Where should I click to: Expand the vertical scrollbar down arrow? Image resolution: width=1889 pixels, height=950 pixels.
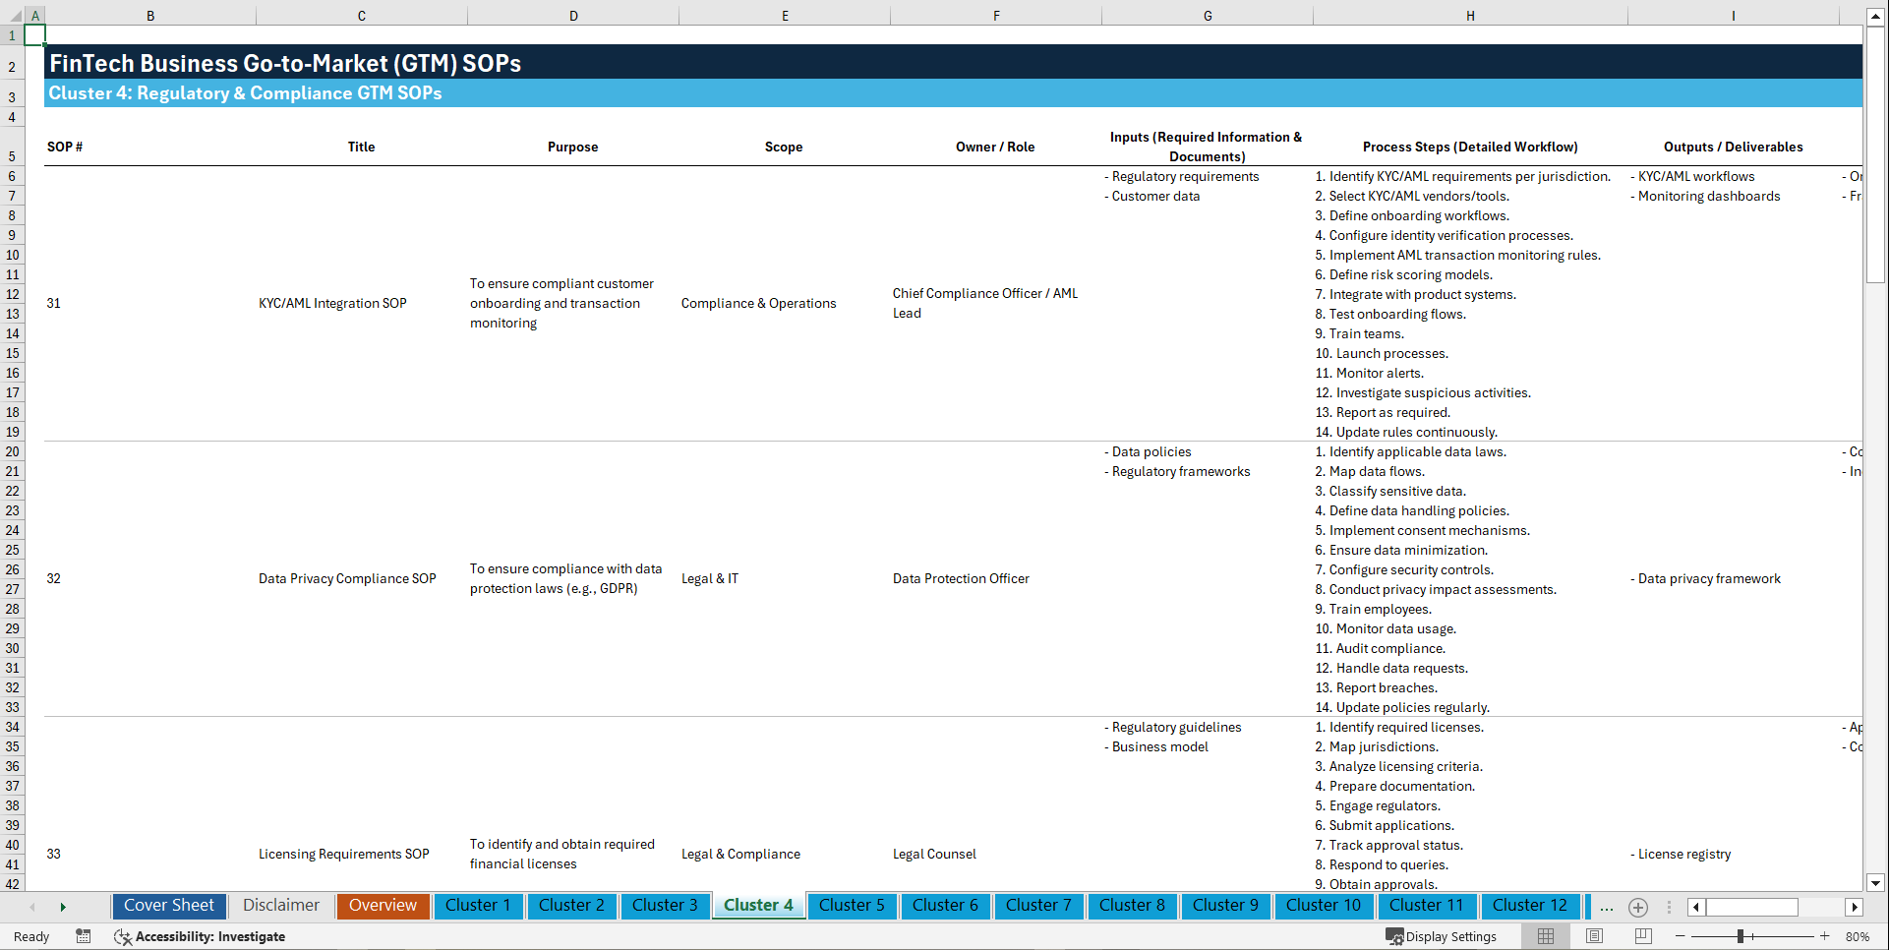[1876, 883]
